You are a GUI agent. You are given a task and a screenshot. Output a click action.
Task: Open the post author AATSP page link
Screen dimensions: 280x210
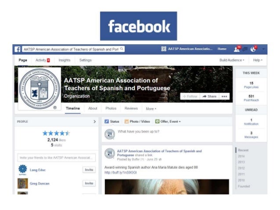(159, 153)
